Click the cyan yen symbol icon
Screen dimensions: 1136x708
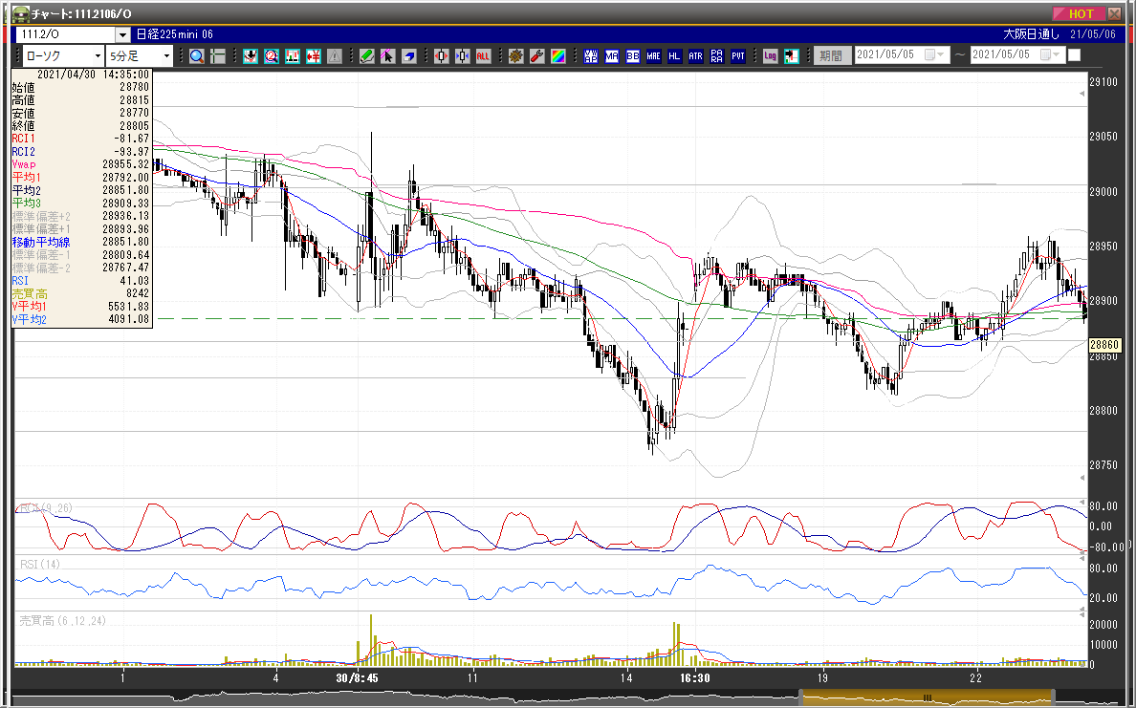[x=314, y=55]
